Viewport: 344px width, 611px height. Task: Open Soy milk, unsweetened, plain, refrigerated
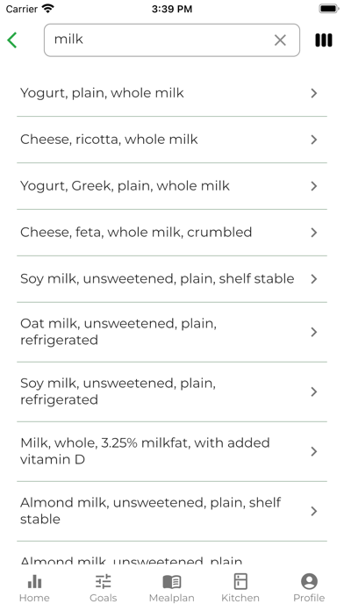click(x=172, y=392)
